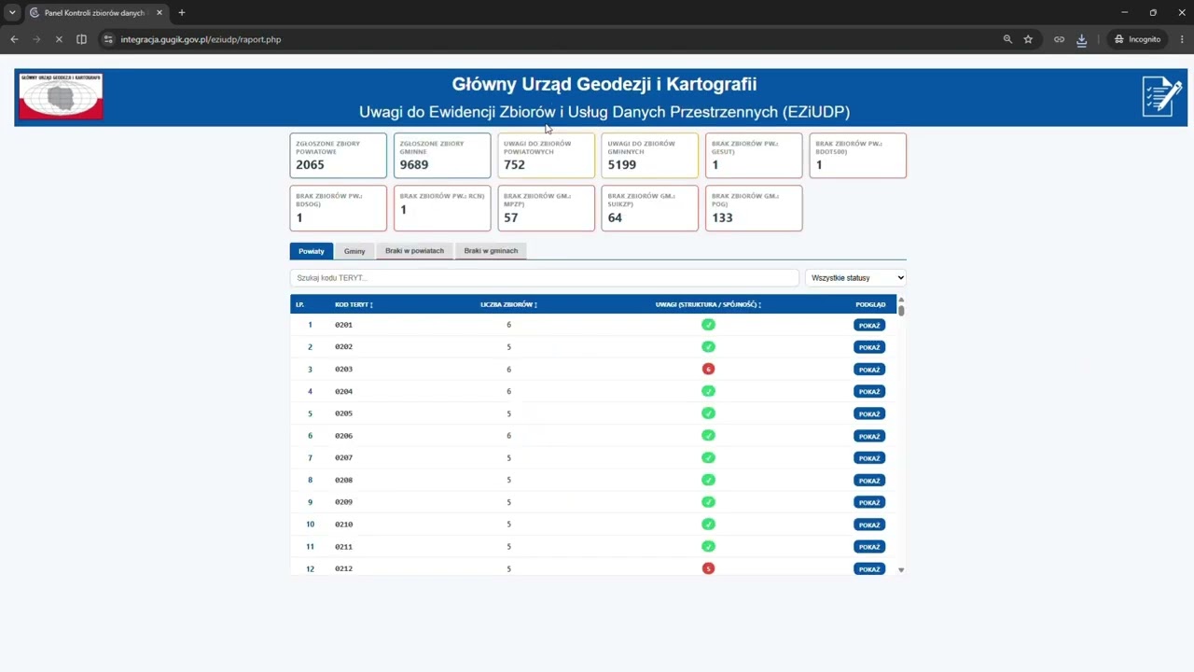Click POKAŻ for row 0201
1194x672 pixels.
click(x=869, y=326)
